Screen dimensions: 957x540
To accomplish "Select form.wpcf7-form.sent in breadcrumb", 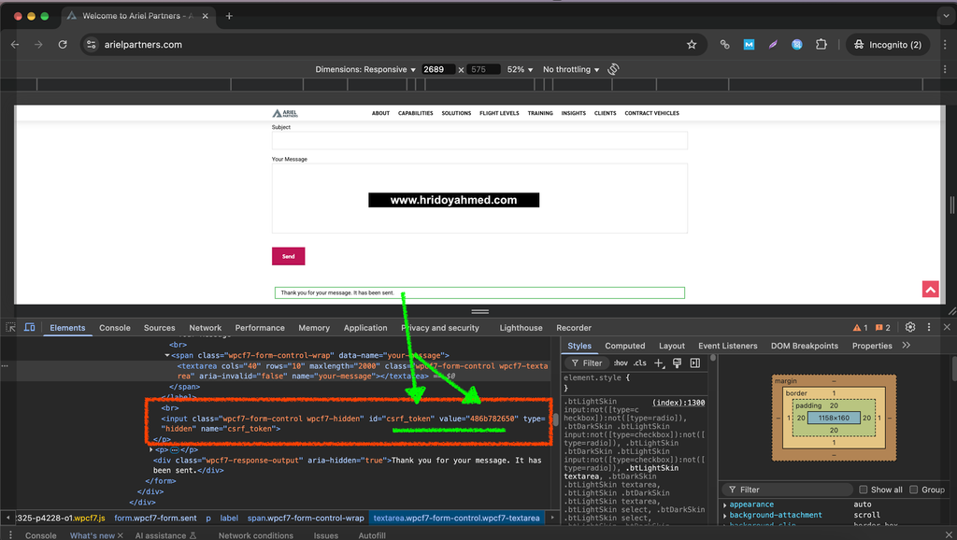I will pyautogui.click(x=155, y=518).
